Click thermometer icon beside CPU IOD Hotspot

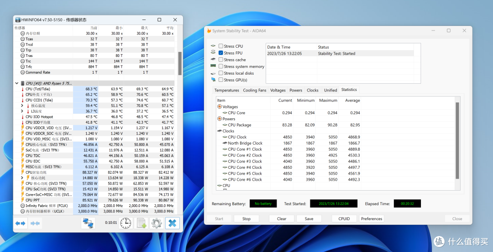23,116
